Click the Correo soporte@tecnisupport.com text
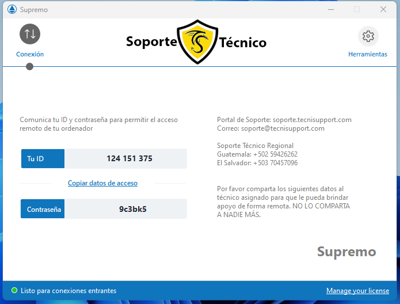Screen dimensions: 400x304 coord(271,128)
